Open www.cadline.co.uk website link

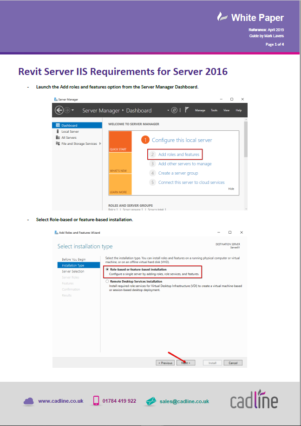click(61, 401)
